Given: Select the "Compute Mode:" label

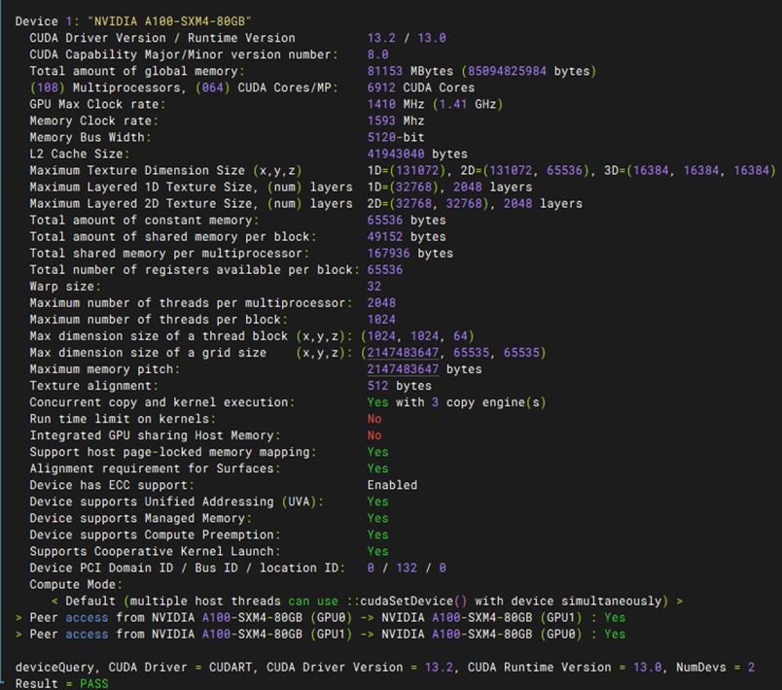Looking at the screenshot, I should coord(76,584).
